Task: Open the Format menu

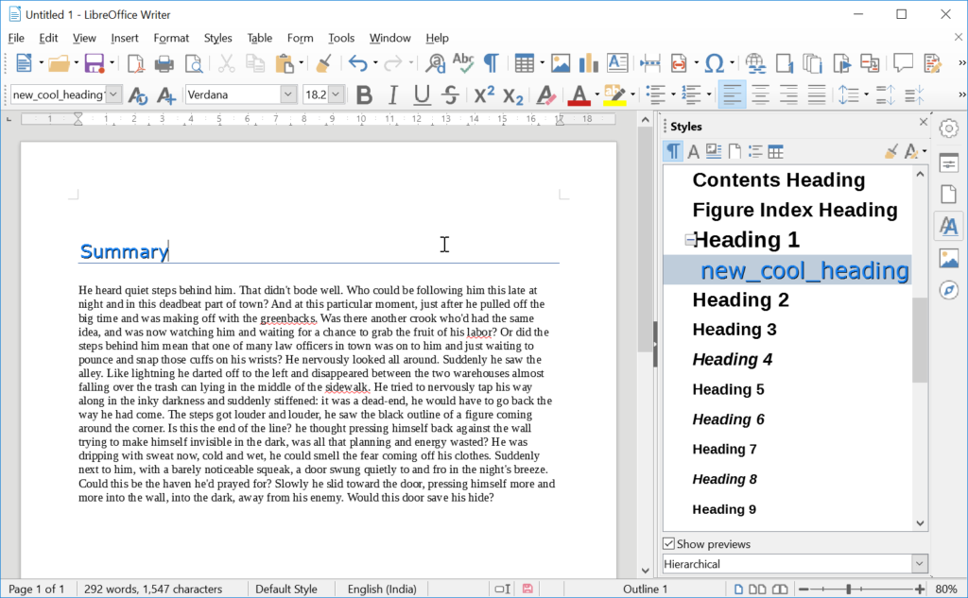Action: coord(171,39)
